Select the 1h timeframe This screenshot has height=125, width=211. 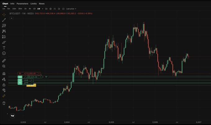coord(25,9)
